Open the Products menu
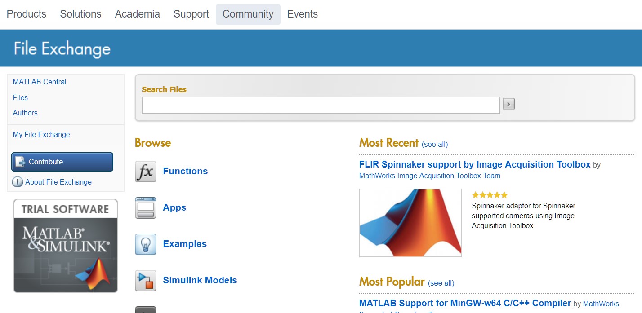 (27, 14)
